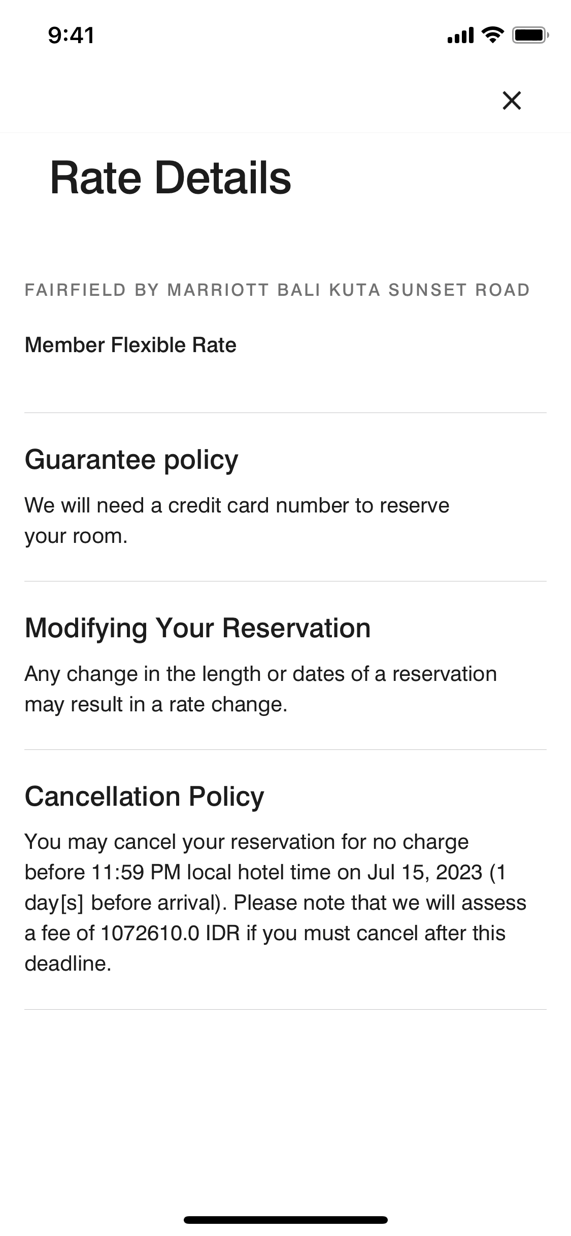The height and width of the screenshot is (1236, 571).
Task: Tap the word "deadline." ending the policy
Action: pyautogui.click(x=68, y=964)
